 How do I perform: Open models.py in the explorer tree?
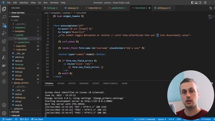(x=25, y=68)
